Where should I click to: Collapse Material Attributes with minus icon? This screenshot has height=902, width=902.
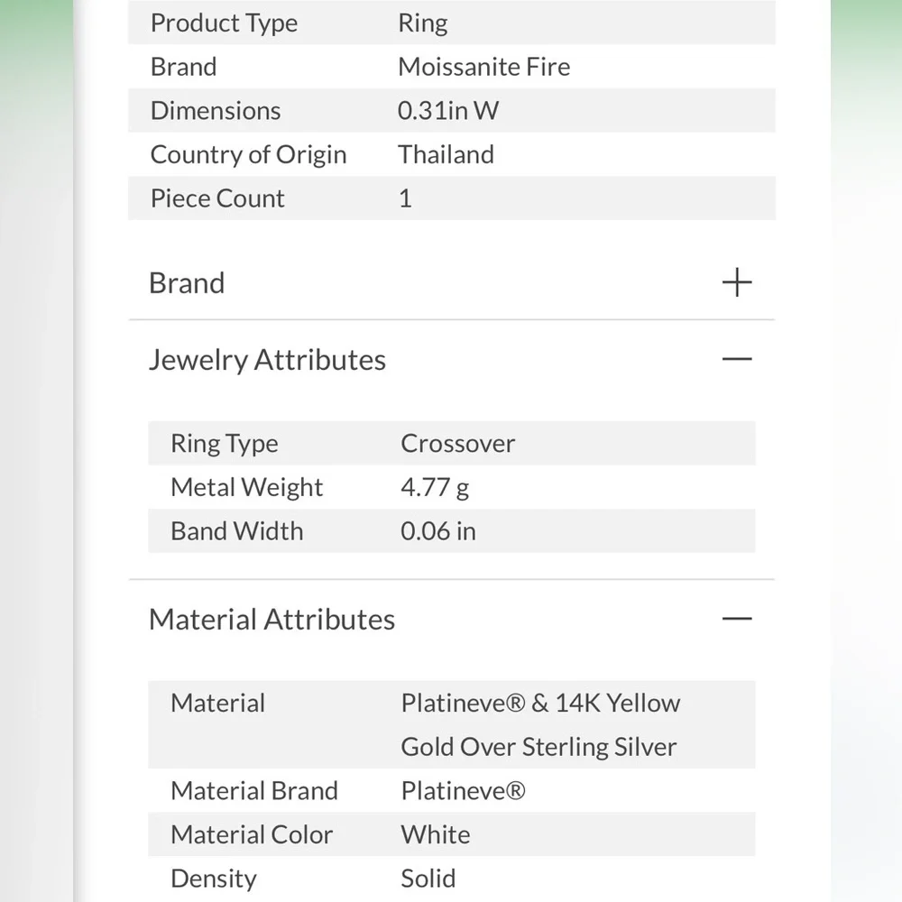pos(736,619)
